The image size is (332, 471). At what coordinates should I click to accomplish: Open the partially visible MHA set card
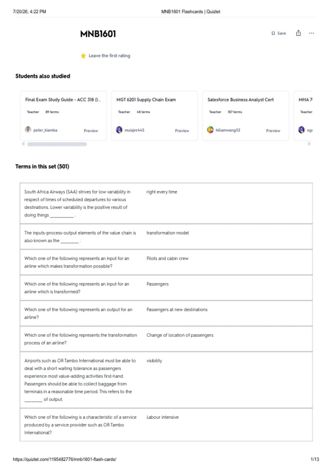pos(303,116)
